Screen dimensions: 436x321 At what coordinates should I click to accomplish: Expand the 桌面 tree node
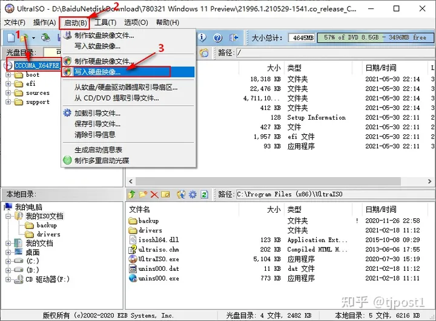(8, 252)
